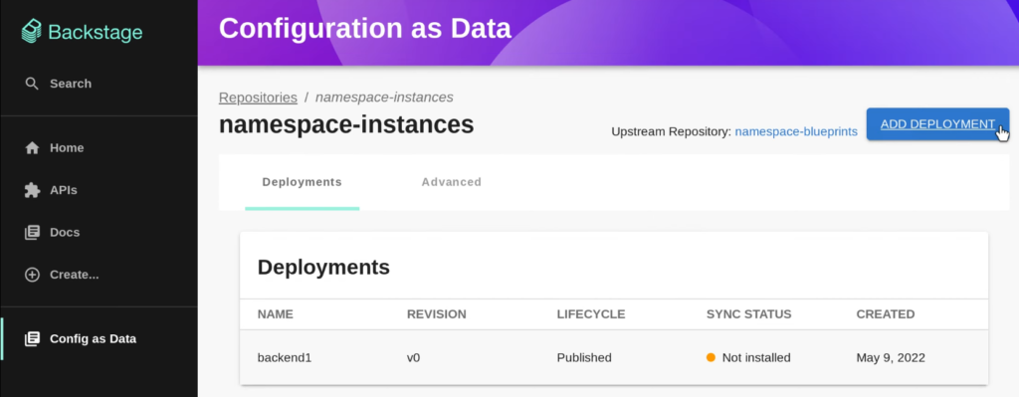The height and width of the screenshot is (397, 1019).
Task: Click the NAME column header
Action: click(276, 314)
